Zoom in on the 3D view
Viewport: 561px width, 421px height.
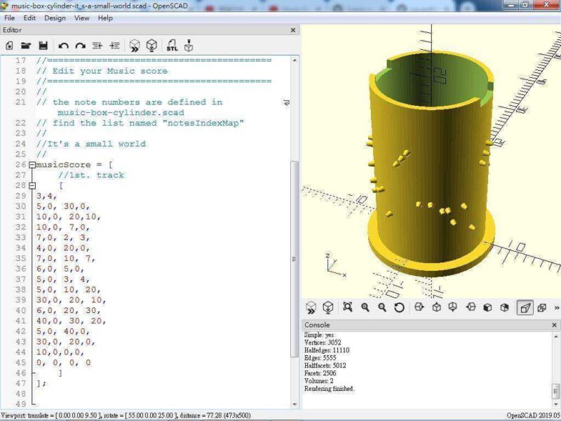tap(365, 307)
